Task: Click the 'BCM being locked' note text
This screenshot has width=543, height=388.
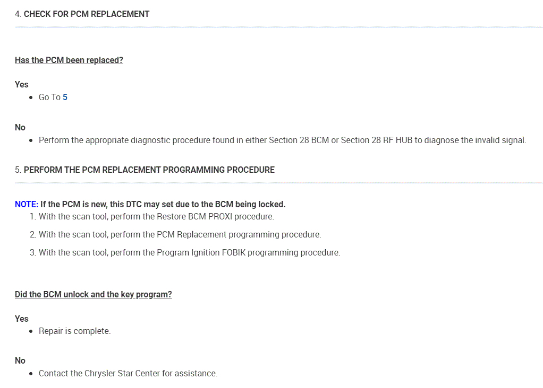Action: (250, 205)
